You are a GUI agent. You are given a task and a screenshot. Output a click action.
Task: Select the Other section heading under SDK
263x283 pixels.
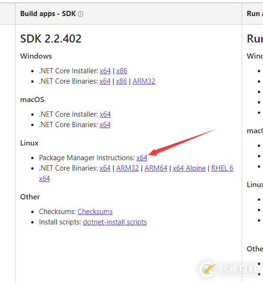pyautogui.click(x=30, y=197)
